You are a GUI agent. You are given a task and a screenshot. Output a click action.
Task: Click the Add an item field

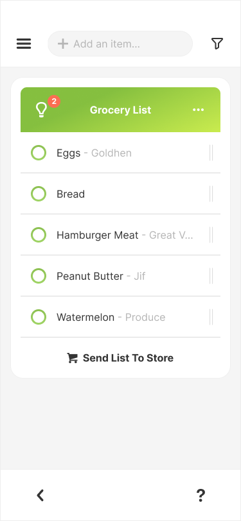click(120, 44)
